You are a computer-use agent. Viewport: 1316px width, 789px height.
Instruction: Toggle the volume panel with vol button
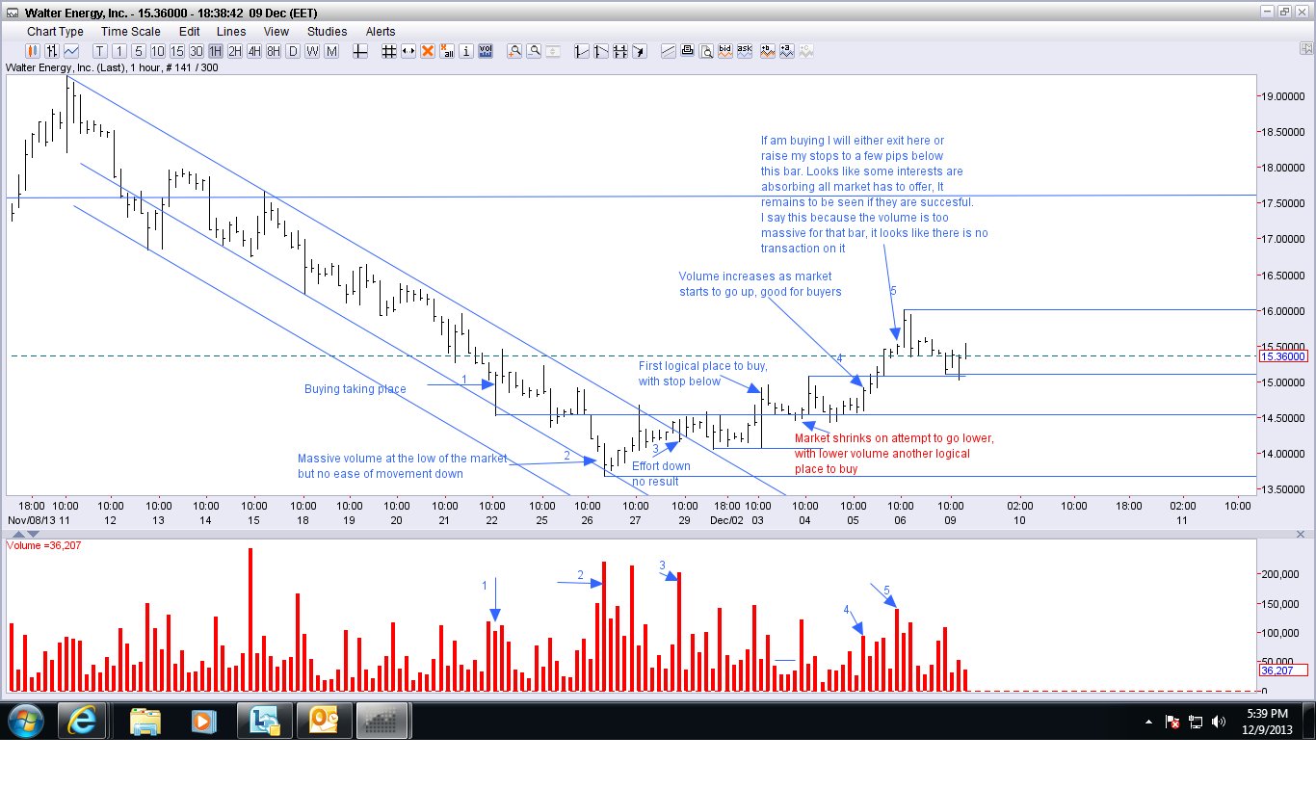pos(486,51)
